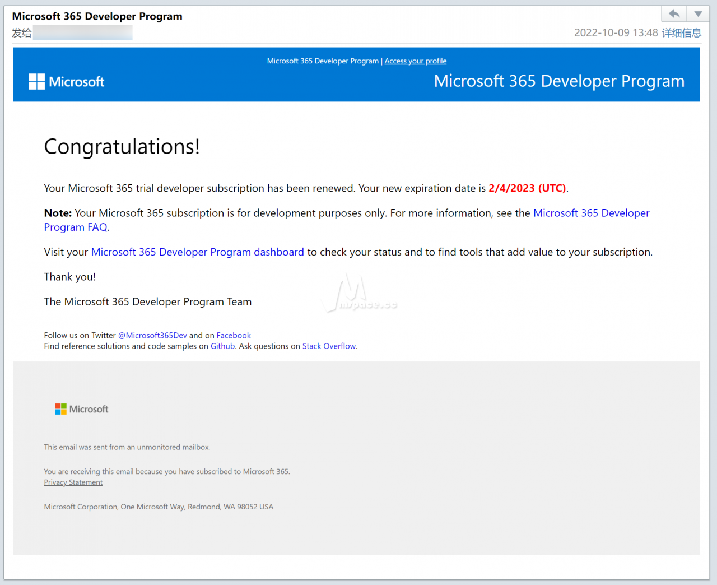Open @Microsoft365Dev Twitter link
The image size is (717, 585).
coord(152,335)
